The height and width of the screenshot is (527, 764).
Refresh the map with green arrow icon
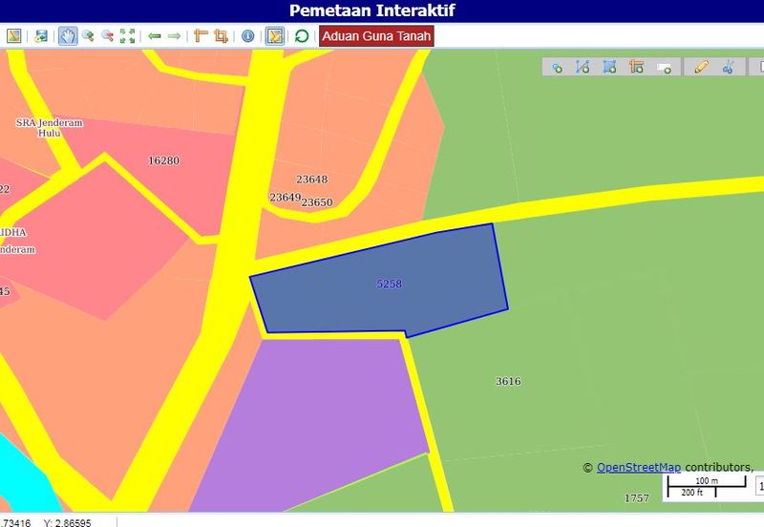(302, 36)
